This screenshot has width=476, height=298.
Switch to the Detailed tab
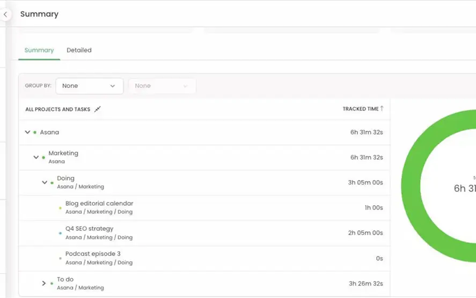79,50
